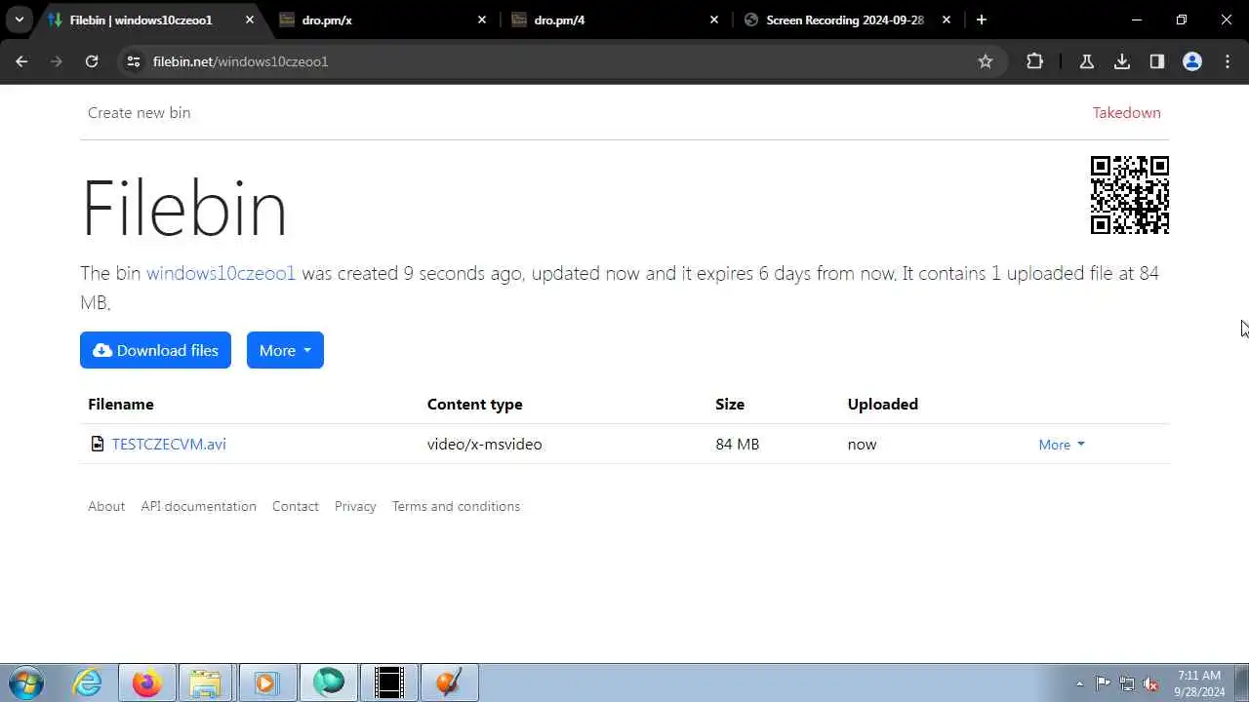1249x702 pixels.
Task: Open the orange ball app taskbar icon
Action: (450, 682)
